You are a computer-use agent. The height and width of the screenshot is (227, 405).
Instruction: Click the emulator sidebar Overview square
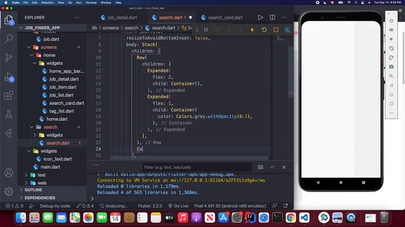391,104
